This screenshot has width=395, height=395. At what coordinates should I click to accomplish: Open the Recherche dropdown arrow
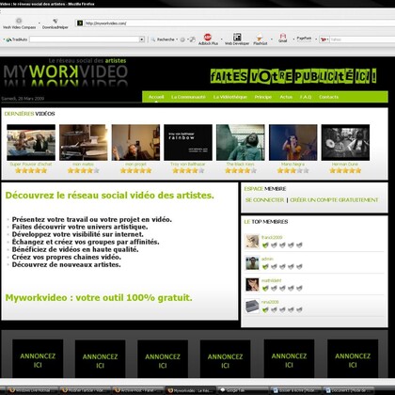pos(177,39)
